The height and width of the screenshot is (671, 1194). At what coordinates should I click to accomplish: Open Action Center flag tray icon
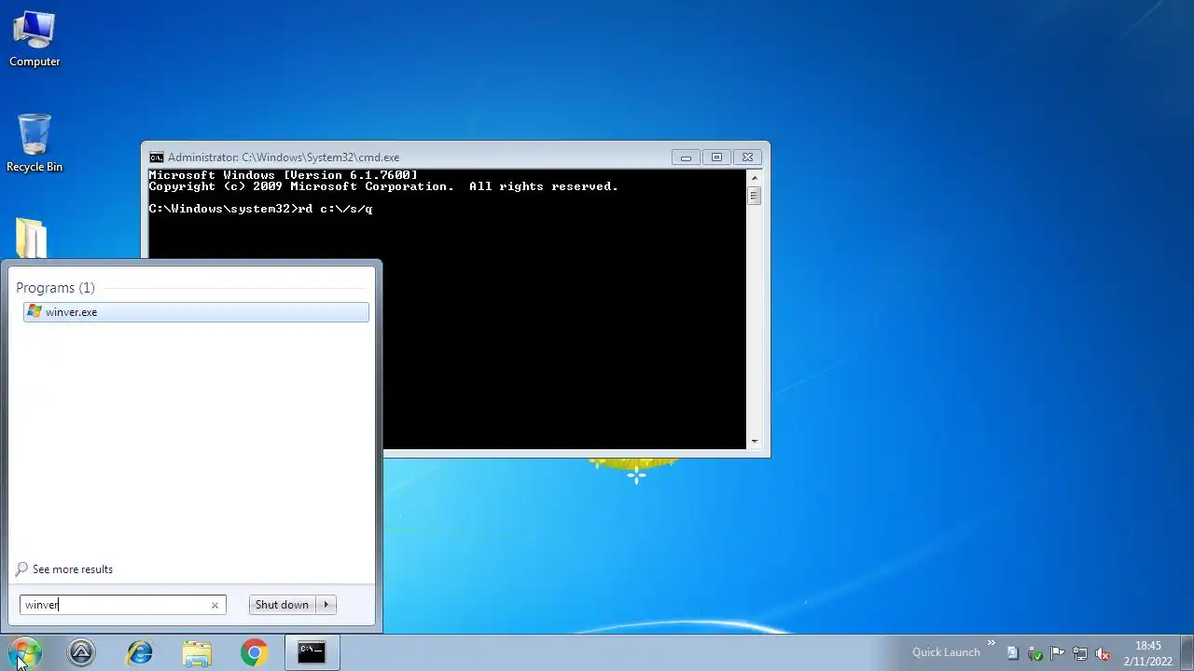[1058, 653]
